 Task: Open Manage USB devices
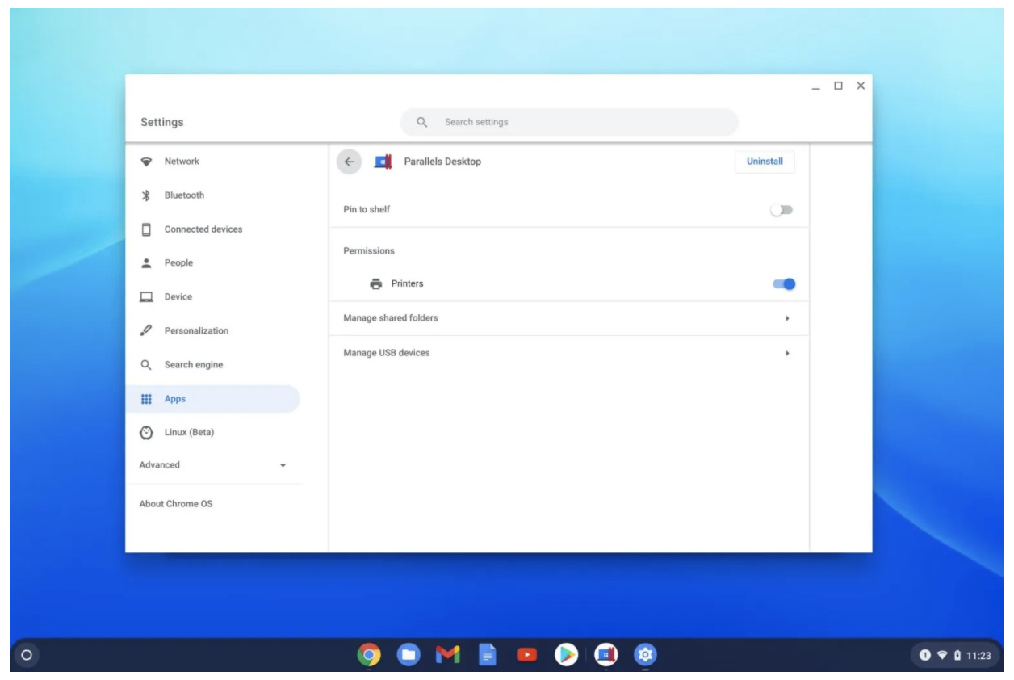click(x=388, y=352)
